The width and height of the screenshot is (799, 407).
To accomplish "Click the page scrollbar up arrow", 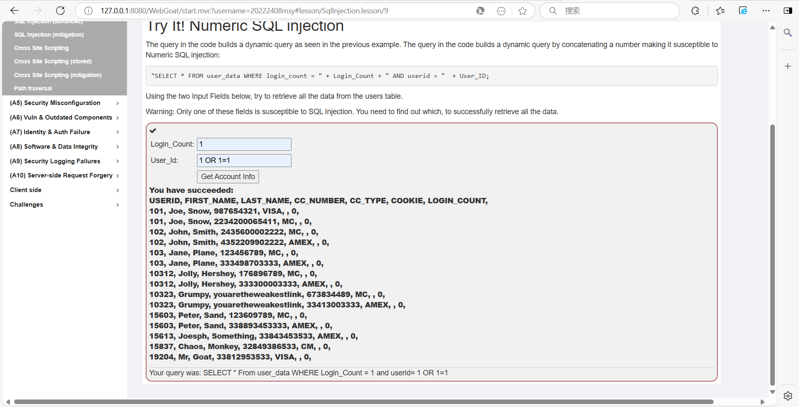I will [772, 27].
